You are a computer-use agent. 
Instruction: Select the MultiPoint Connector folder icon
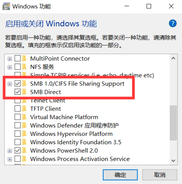pos(24,58)
